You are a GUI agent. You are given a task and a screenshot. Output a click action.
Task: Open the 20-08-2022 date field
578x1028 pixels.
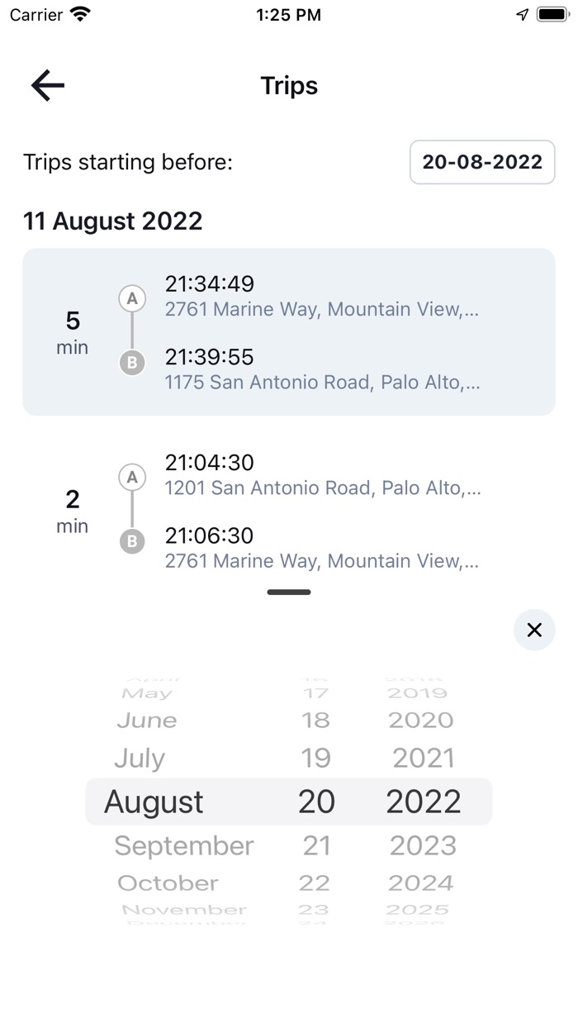pos(482,162)
